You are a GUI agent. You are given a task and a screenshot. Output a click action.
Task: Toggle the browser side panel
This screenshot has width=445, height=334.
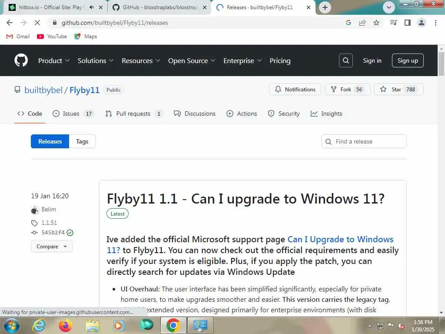click(x=408, y=23)
